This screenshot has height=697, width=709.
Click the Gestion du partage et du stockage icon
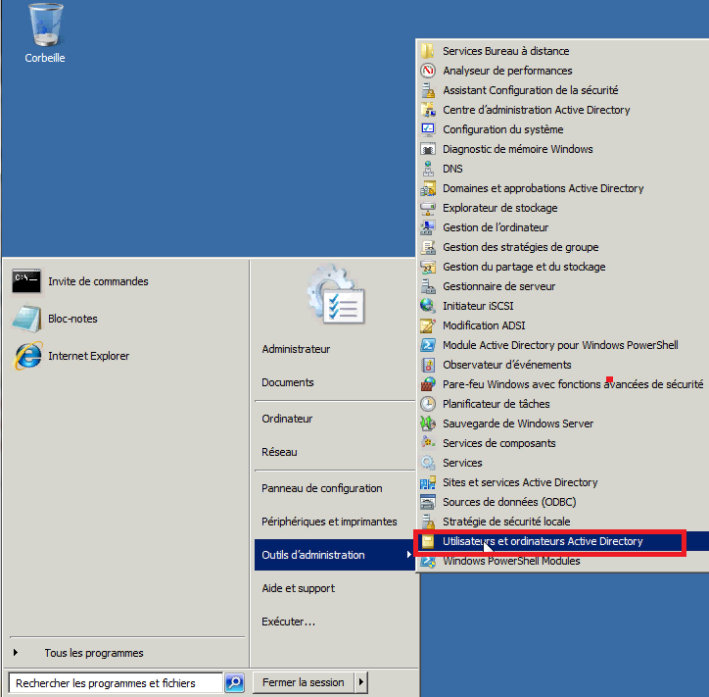[428, 267]
